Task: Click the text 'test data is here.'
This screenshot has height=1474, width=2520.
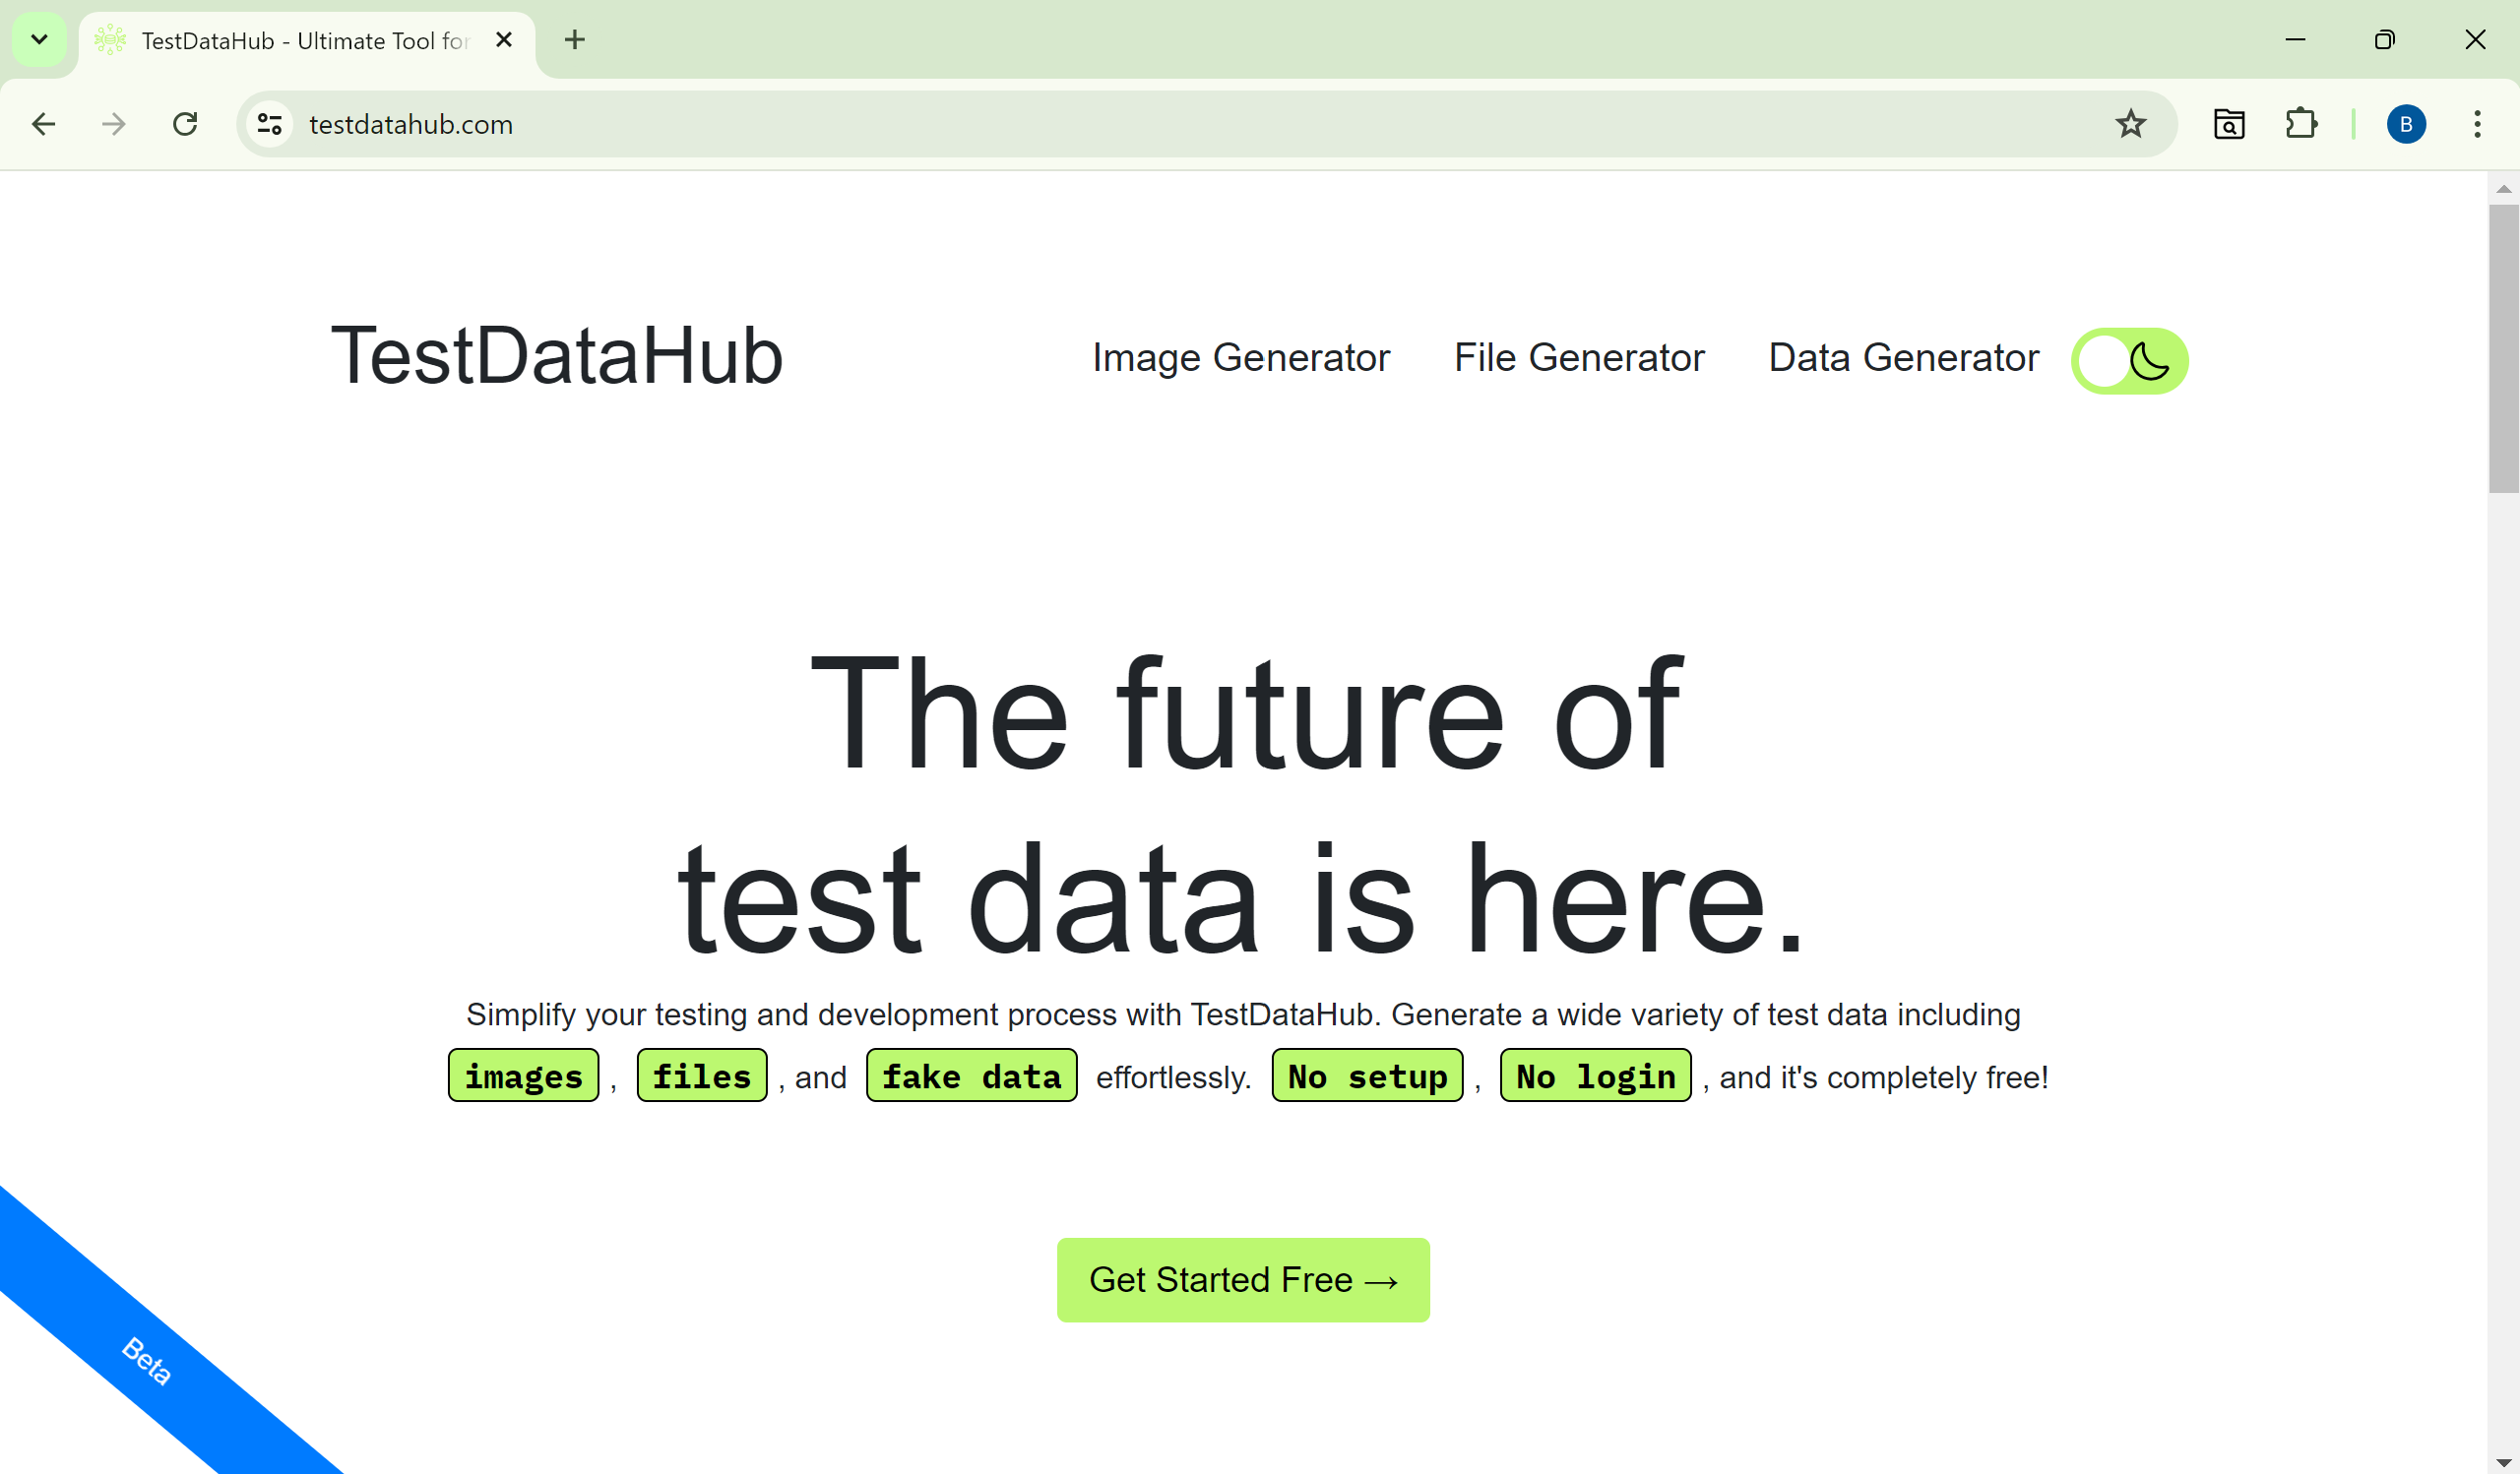Action: (x=1241, y=899)
